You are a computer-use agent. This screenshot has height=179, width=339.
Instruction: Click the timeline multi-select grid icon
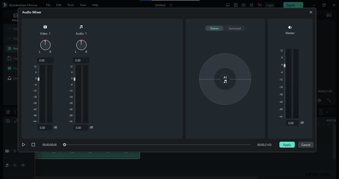[8, 112]
